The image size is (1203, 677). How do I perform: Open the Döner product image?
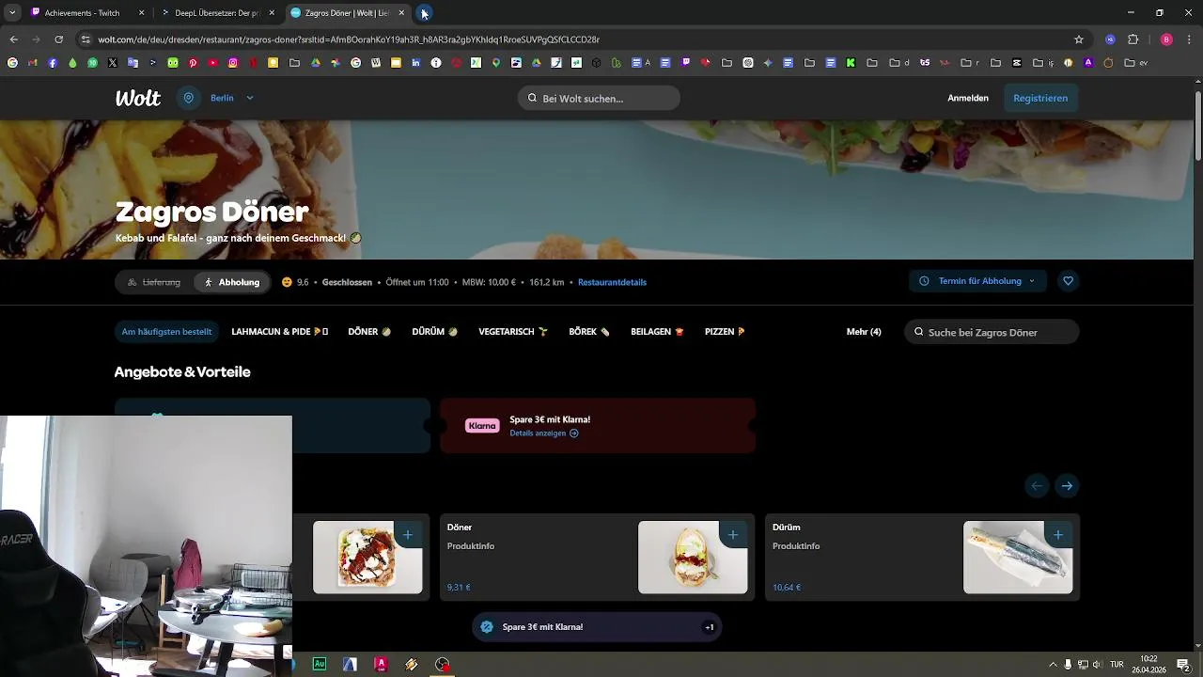pyautogui.click(x=693, y=558)
